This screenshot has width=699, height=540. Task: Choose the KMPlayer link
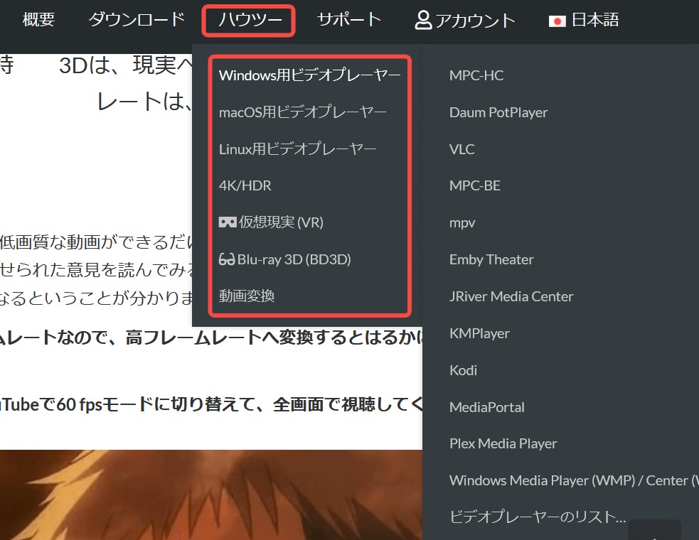tap(479, 333)
